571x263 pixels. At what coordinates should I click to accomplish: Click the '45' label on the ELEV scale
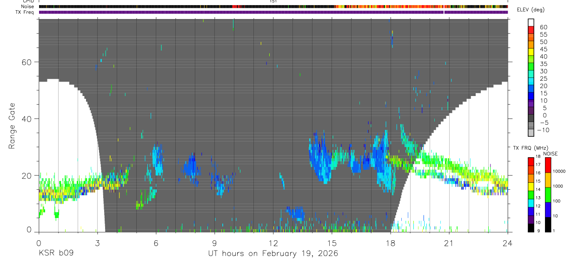(543, 49)
